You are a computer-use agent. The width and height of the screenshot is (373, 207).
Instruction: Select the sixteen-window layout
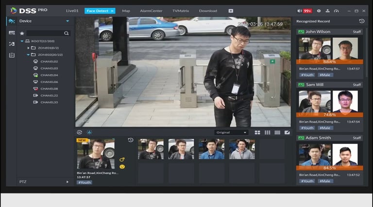(277, 132)
